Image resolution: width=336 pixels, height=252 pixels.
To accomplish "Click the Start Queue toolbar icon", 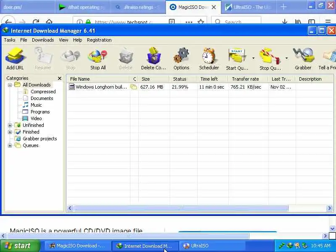I will [x=237, y=59].
